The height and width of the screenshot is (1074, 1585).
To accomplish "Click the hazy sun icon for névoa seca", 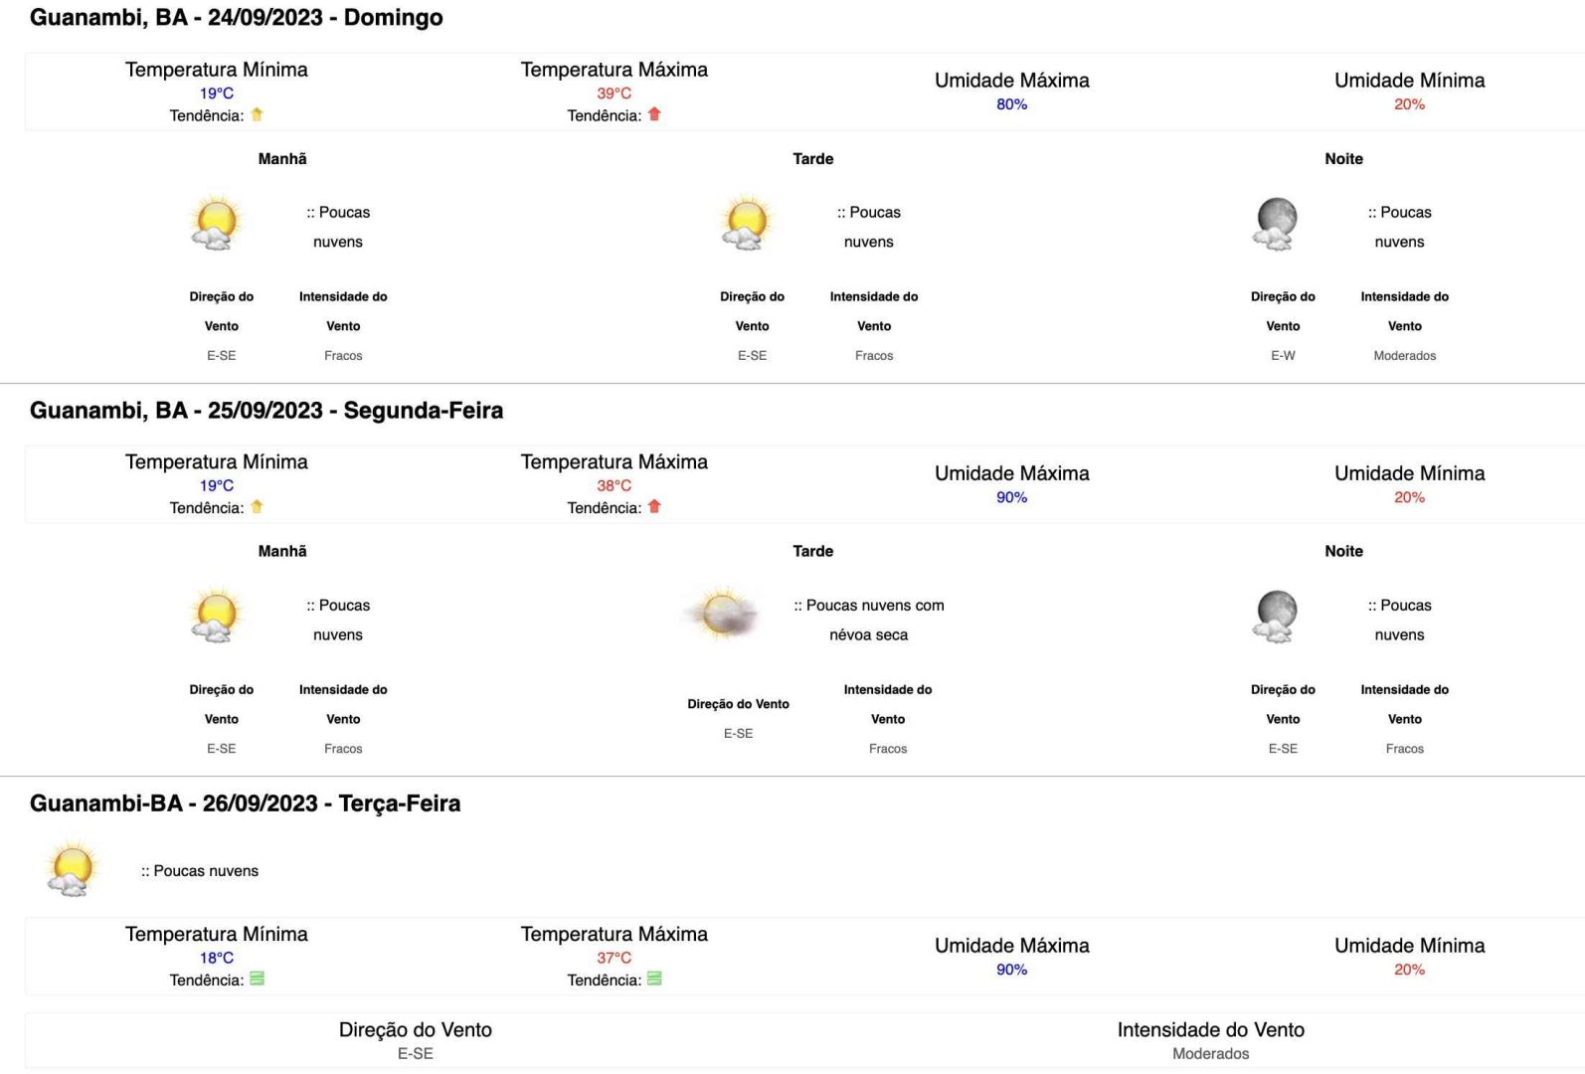I will 724,613.
